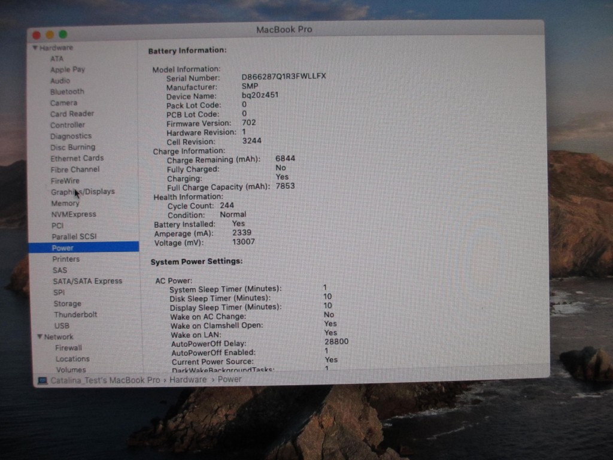Screen dimensions: 613x460
Task: Select Thunderbolt in the sidebar
Action: (x=75, y=314)
